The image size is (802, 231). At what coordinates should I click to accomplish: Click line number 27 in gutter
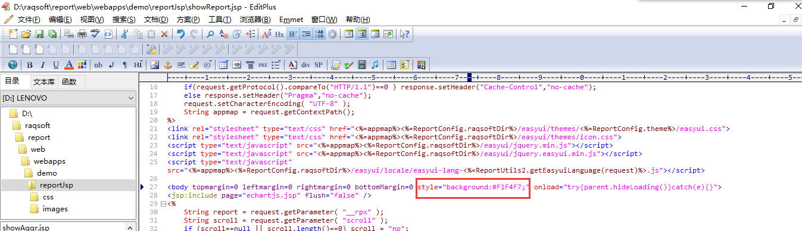point(154,187)
